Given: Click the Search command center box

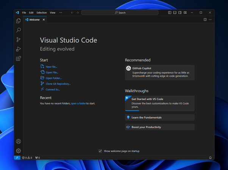Looking at the screenshot, I should (120, 12).
